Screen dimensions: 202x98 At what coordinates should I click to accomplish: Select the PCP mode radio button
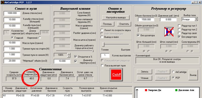(173, 78)
